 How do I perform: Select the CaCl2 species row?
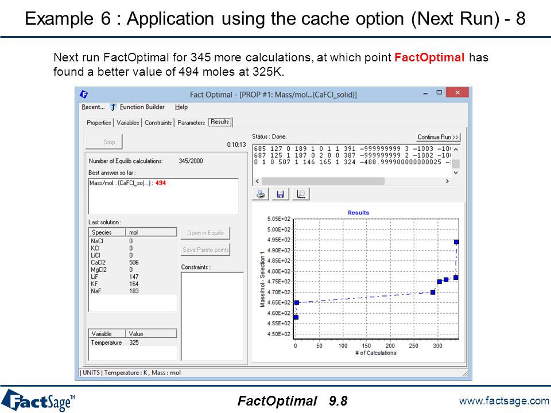tap(133, 262)
